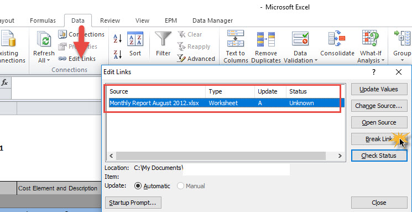Click the Check Status button
412x212 pixels.
pyautogui.click(x=379, y=156)
